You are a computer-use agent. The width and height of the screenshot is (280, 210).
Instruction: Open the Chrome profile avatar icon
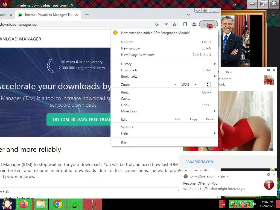tap(194, 24)
